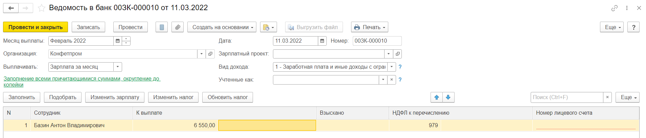Open calendar for Дата field

(x=322, y=41)
